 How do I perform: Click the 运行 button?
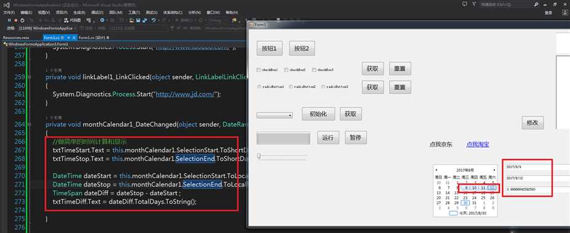[x=328, y=137]
